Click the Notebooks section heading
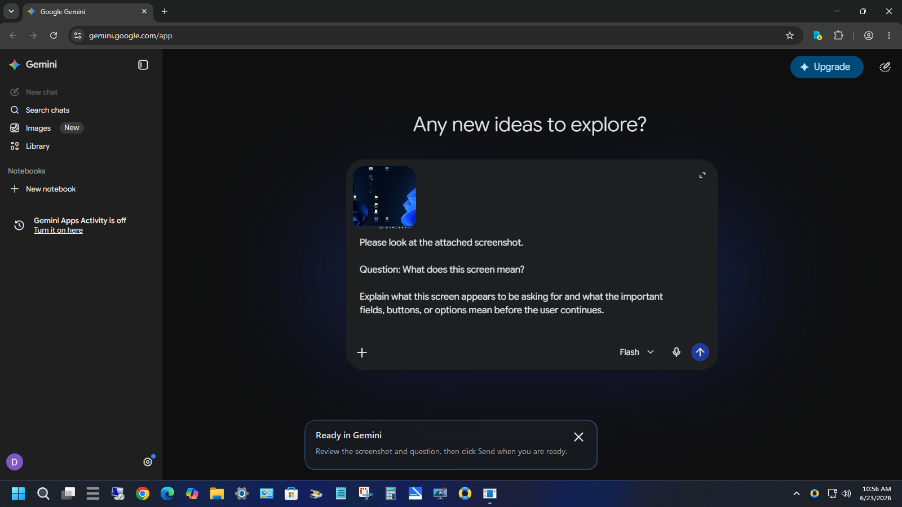 click(26, 171)
